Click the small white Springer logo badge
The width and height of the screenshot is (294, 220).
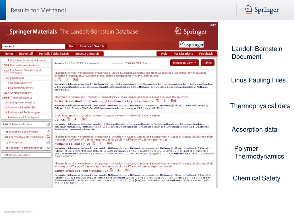[x=192, y=44]
